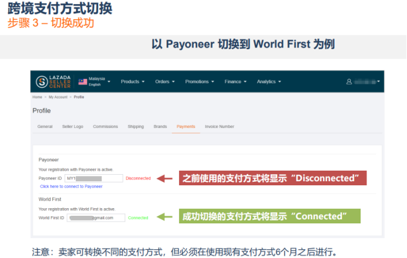Open the Malaysia English country dropdown
Screen dimensions: 407x258
[x=96, y=82]
